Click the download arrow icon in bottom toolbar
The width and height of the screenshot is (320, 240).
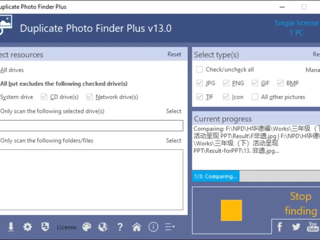coord(11,227)
